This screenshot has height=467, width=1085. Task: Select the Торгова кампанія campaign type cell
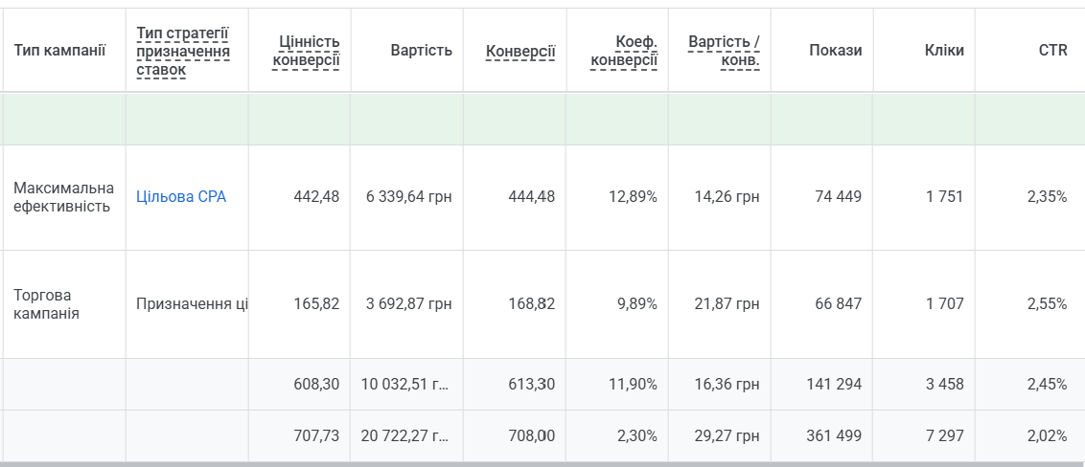(x=46, y=304)
